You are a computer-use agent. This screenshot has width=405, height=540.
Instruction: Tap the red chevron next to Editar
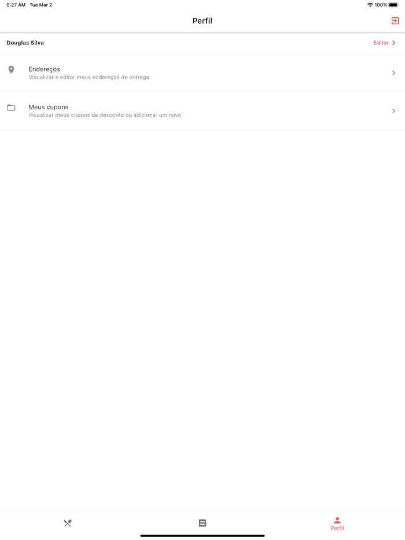(393, 43)
